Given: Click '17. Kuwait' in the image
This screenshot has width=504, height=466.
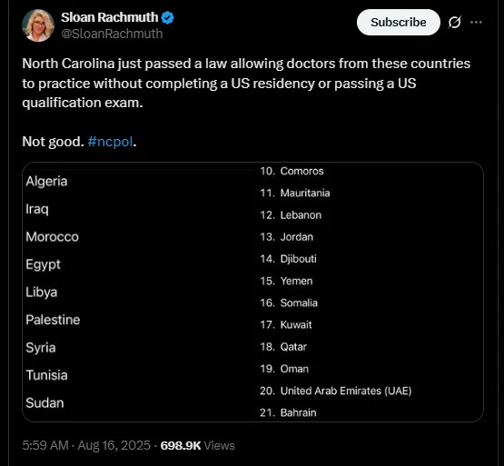Looking at the screenshot, I should pos(286,325).
